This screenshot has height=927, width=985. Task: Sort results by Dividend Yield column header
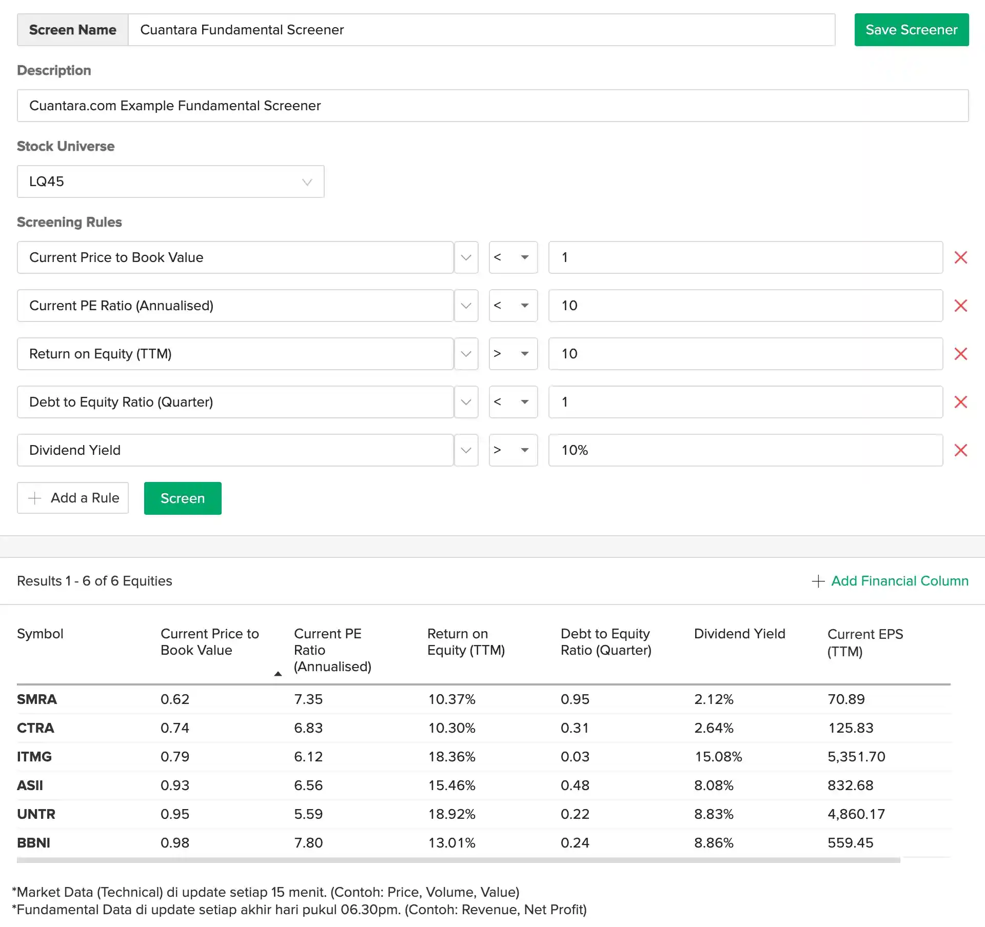(739, 634)
